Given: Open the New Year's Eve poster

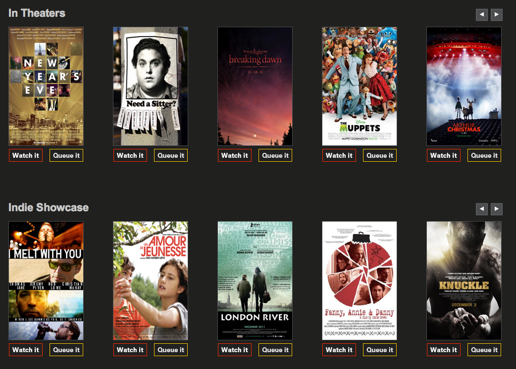Looking at the screenshot, I should click(46, 86).
